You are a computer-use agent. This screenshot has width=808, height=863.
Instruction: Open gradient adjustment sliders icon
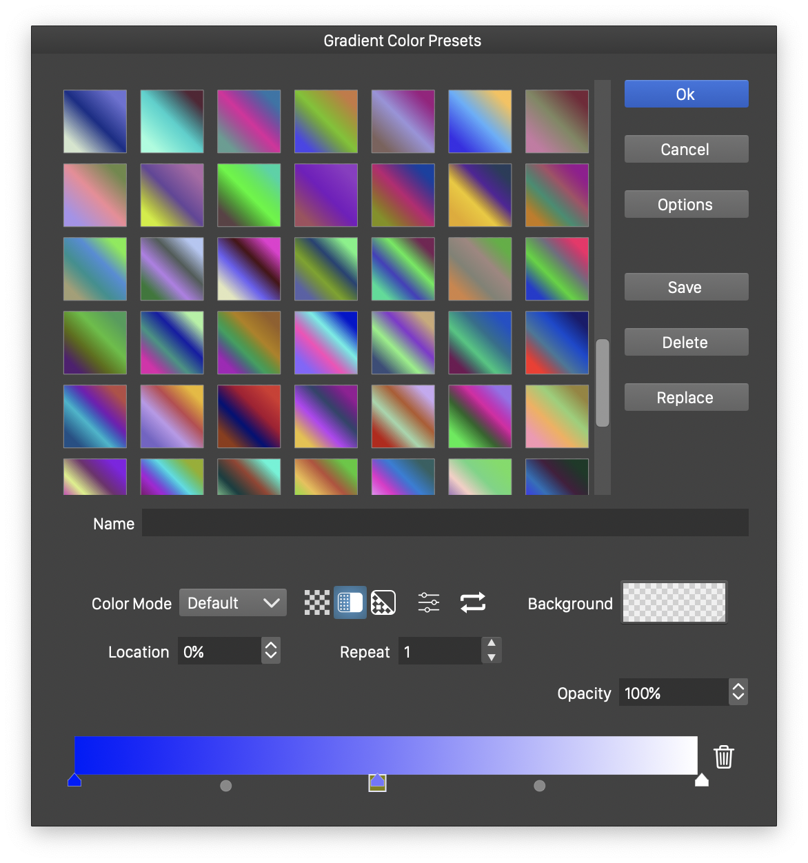point(428,603)
